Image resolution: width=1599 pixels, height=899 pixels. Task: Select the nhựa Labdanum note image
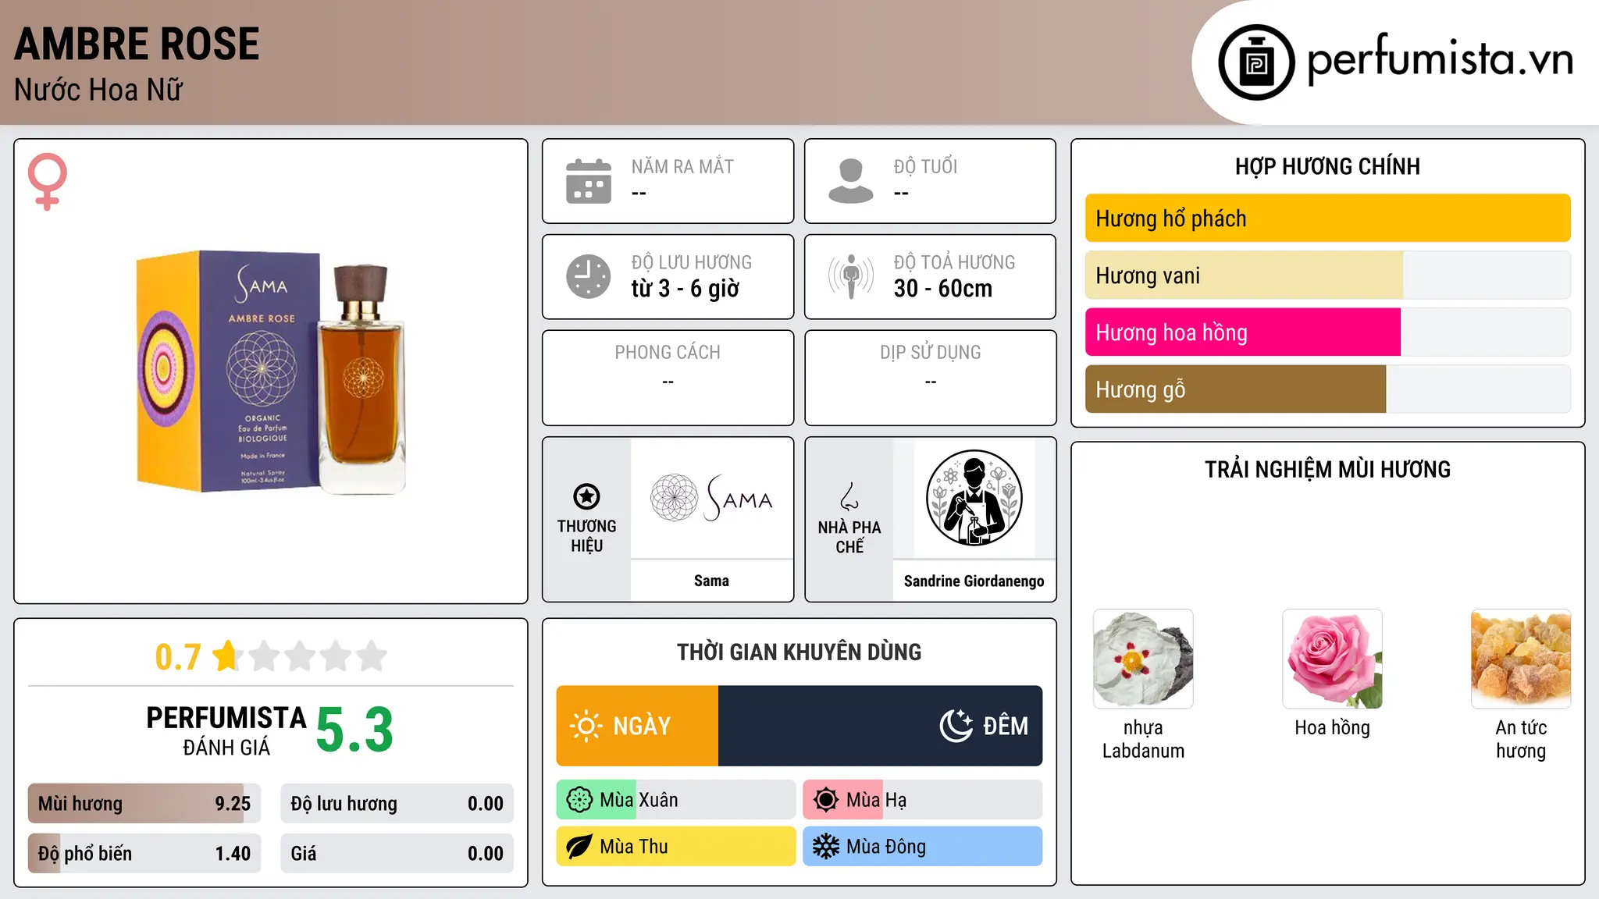(1143, 659)
